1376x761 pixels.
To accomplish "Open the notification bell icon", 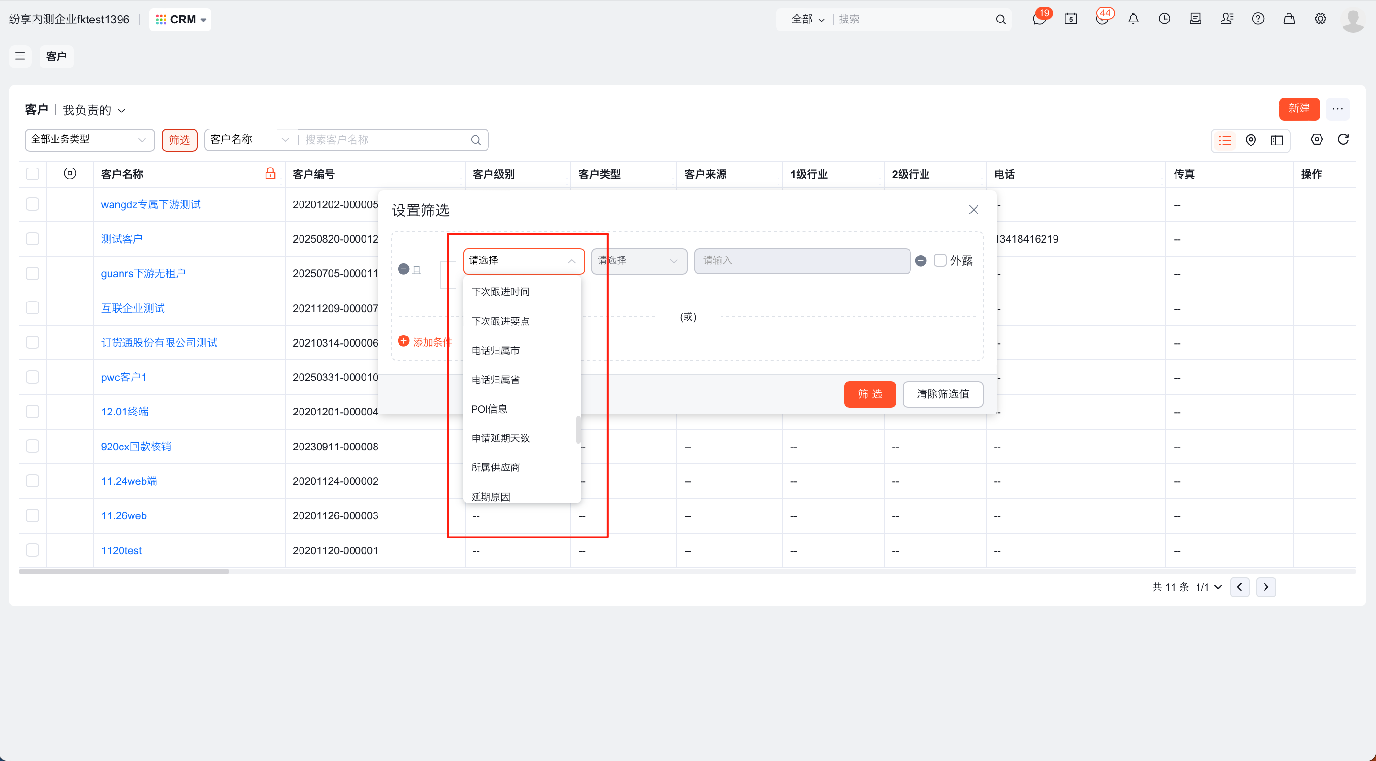I will [1133, 19].
